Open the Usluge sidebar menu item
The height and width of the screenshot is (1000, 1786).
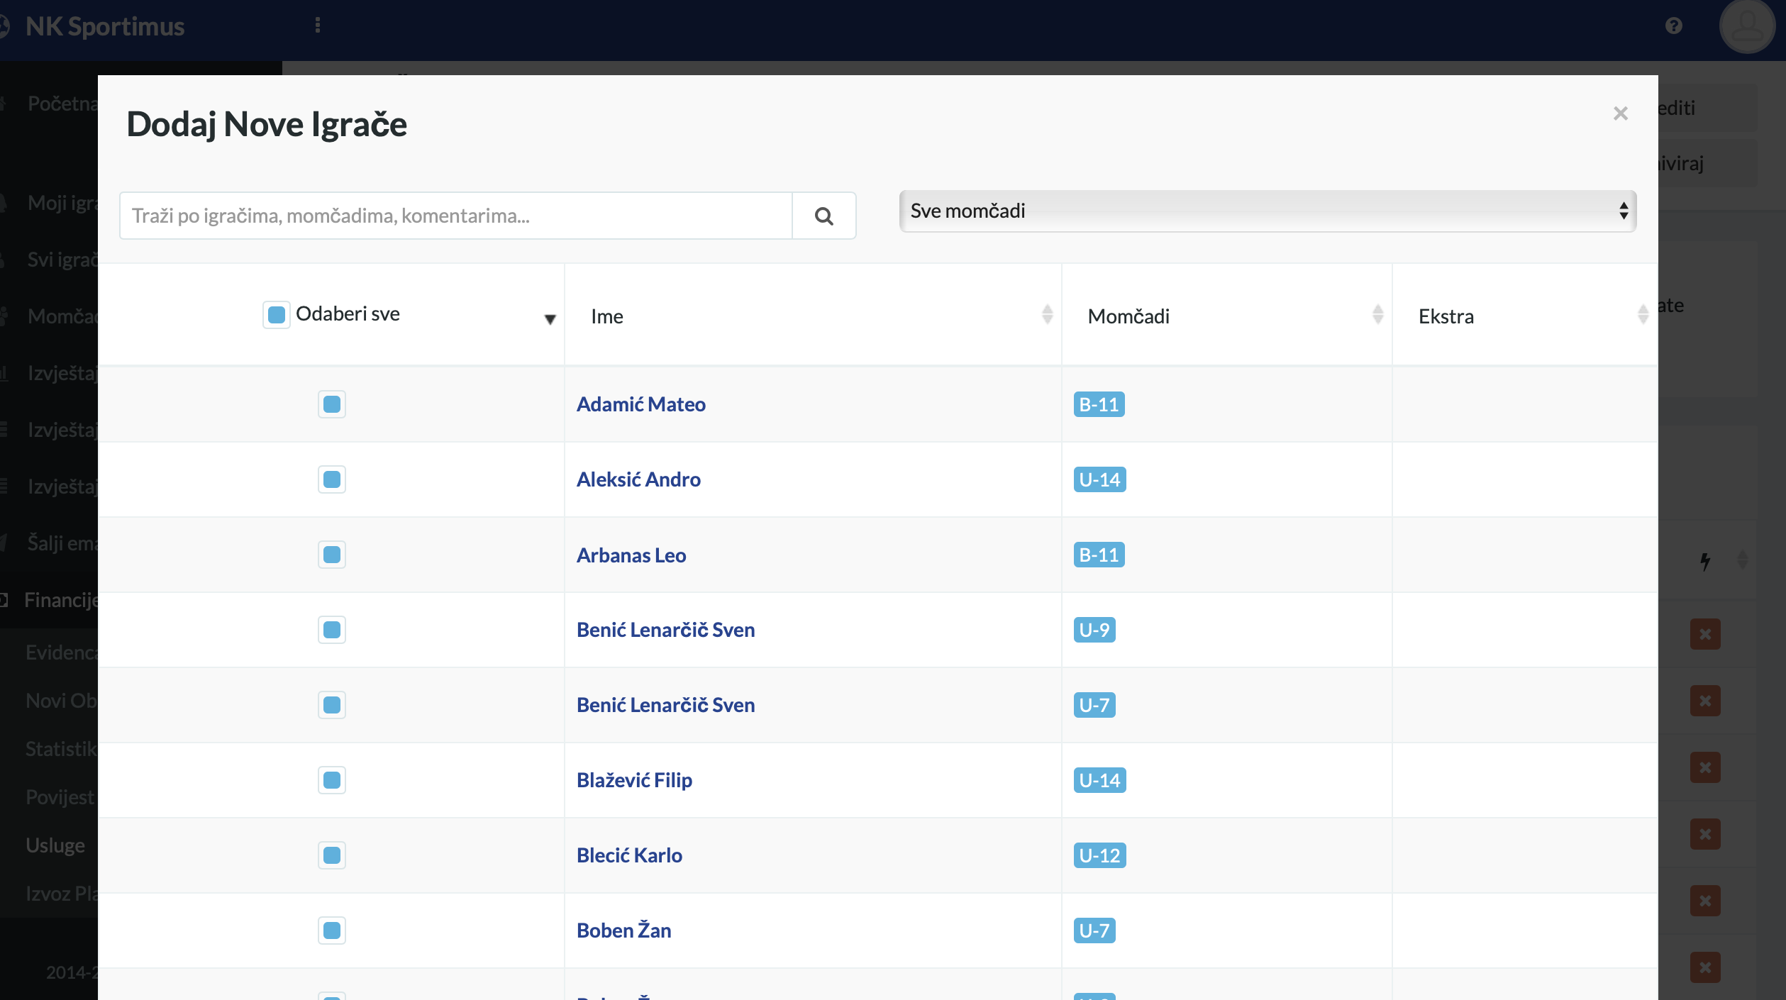55,845
